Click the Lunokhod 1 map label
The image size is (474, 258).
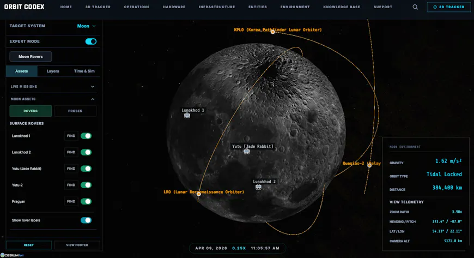click(192, 110)
